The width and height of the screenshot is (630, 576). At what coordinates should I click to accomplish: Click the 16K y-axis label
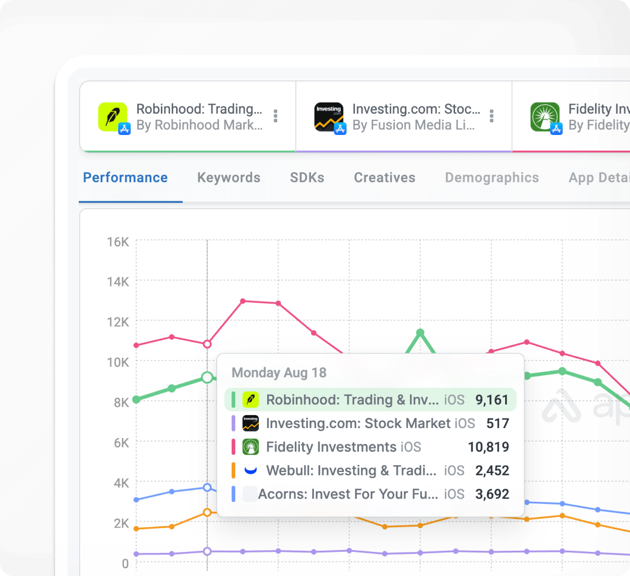click(x=118, y=242)
